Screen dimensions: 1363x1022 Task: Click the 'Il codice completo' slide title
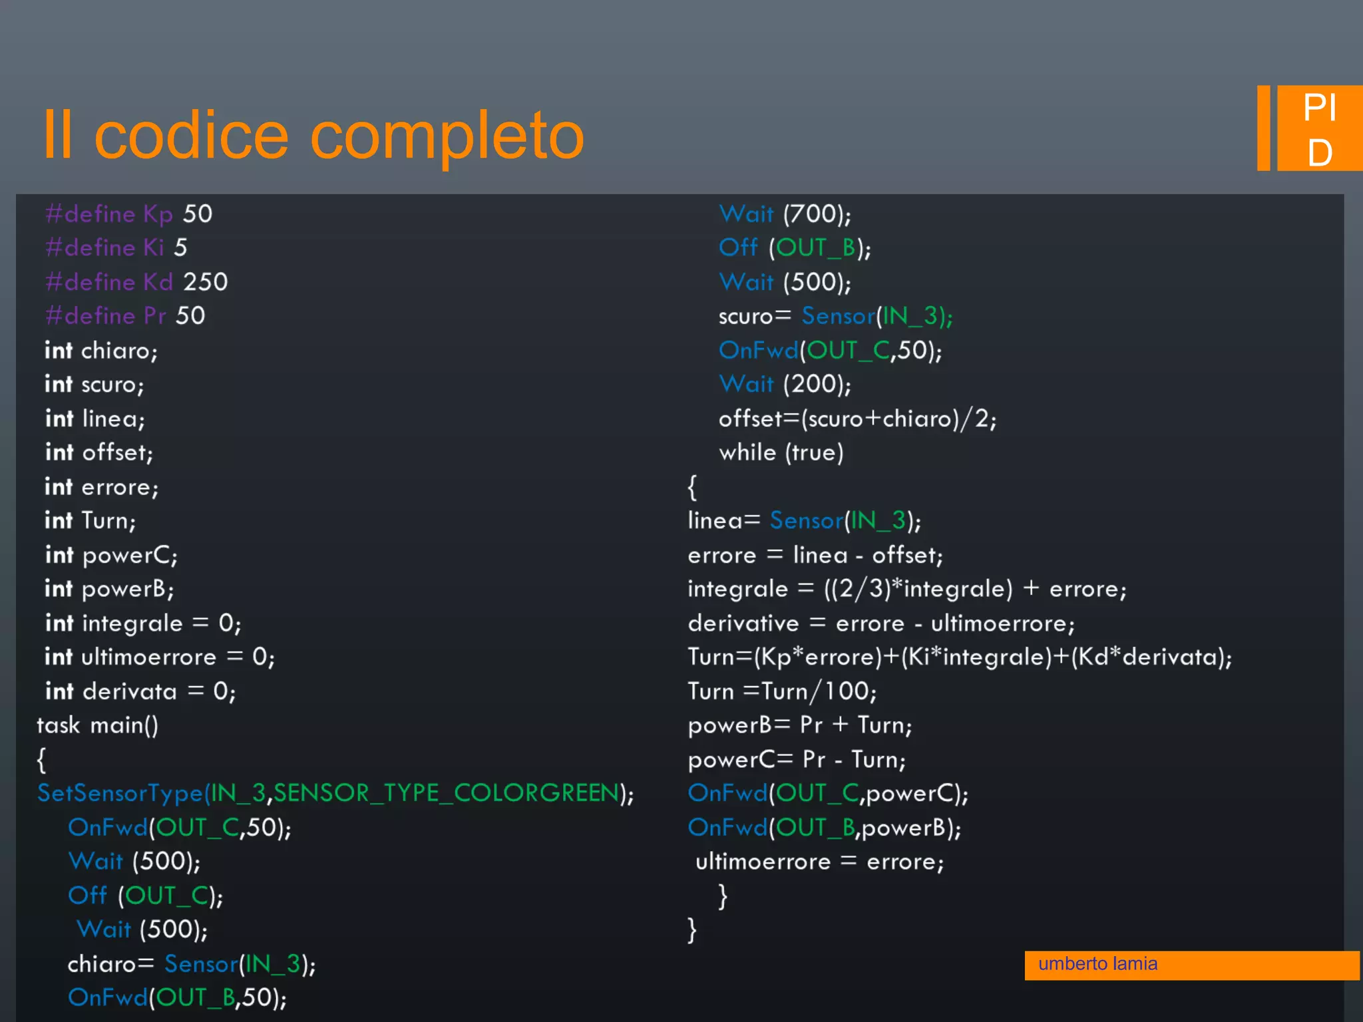[313, 136]
